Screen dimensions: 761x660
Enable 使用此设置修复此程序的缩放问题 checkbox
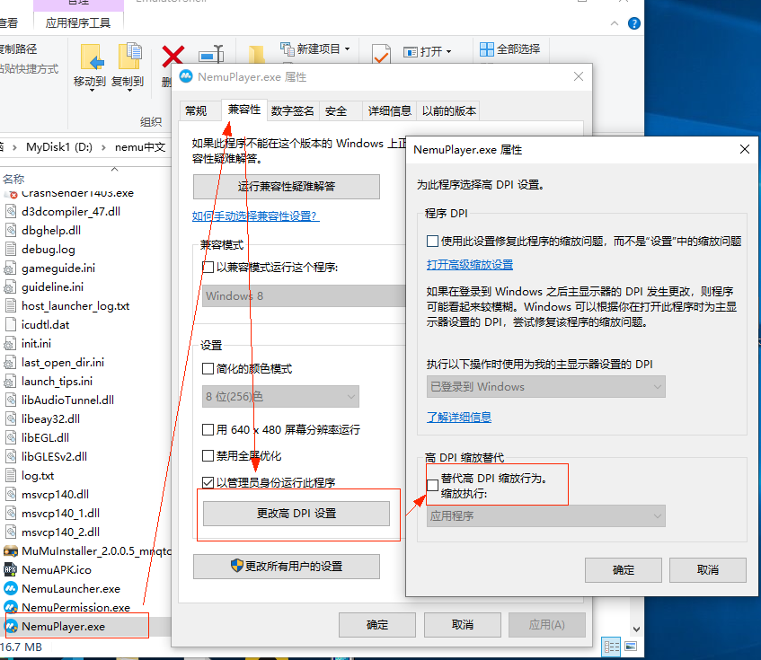pos(432,241)
